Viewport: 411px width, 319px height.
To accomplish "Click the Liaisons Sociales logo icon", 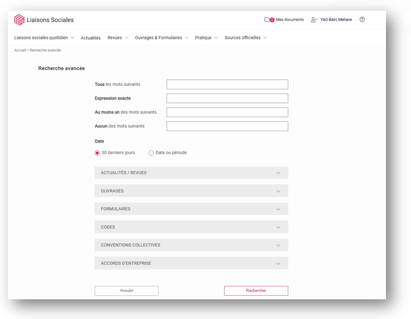I will (x=19, y=20).
